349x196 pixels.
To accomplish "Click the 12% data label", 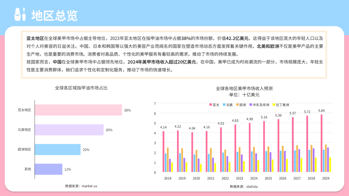I will pyautogui.click(x=68, y=170).
